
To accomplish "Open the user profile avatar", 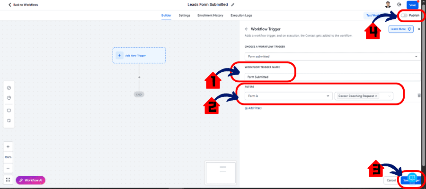I will (x=388, y=5).
